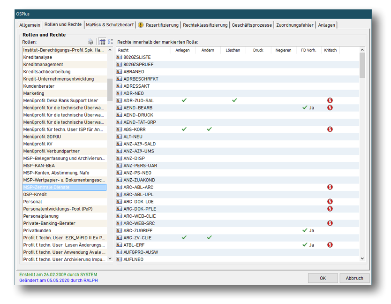
Task: Click the printer icon above the Rollen list
Action: (91, 42)
